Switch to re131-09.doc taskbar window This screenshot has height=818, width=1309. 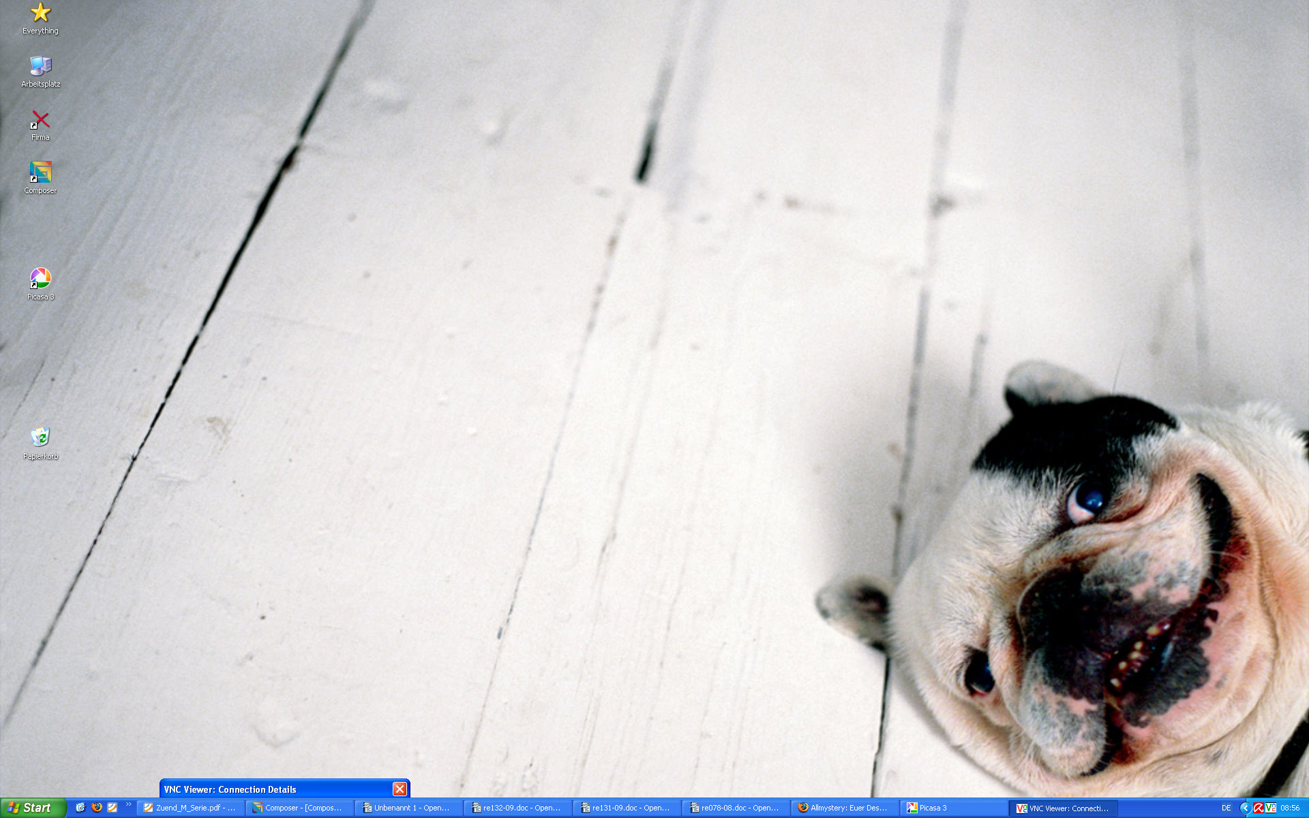tap(627, 808)
